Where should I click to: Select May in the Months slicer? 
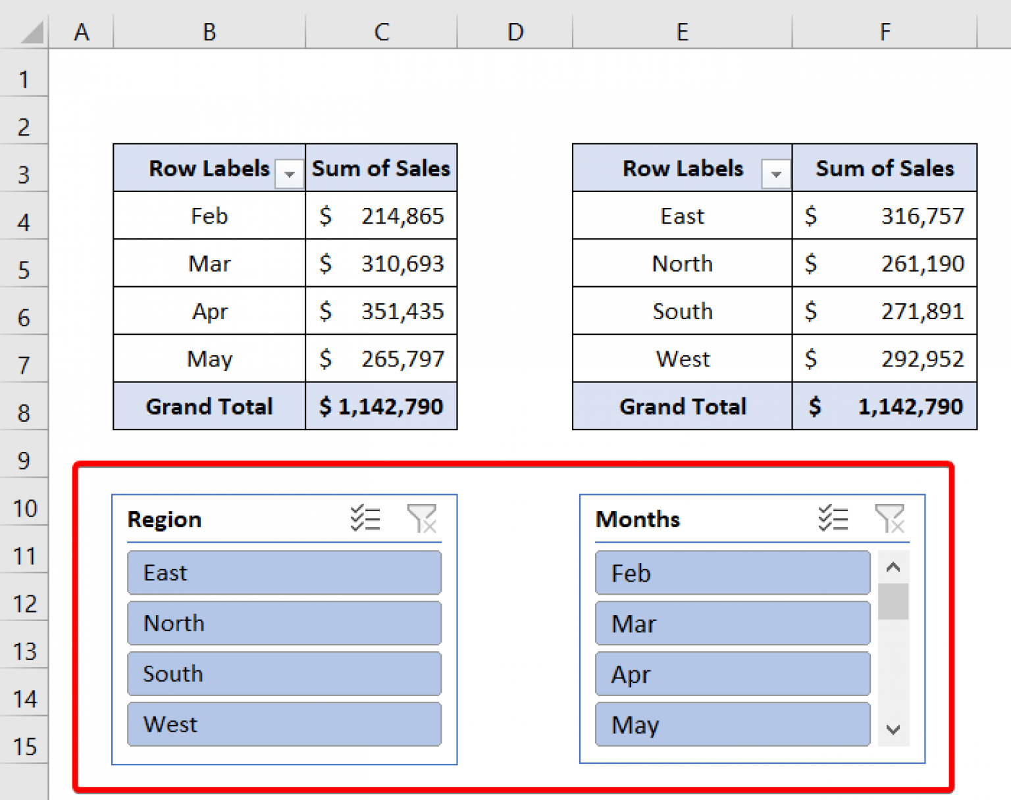point(732,724)
